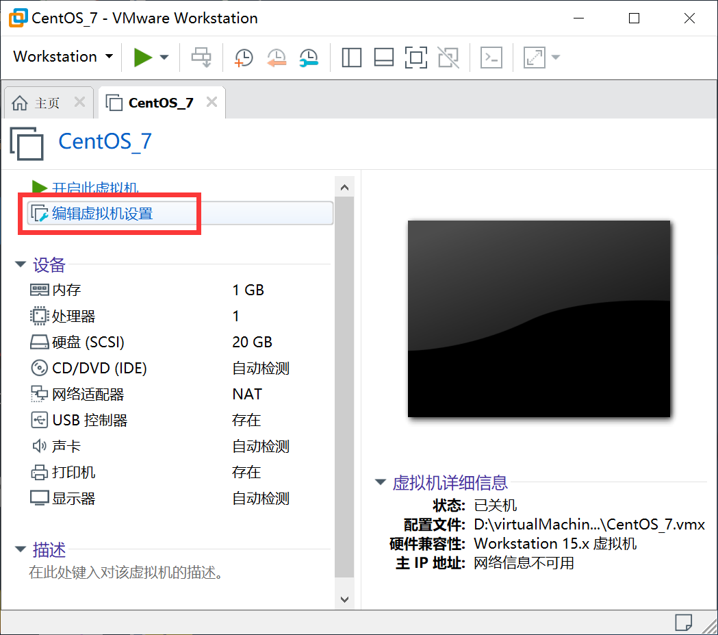Screen dimensions: 718x635
Task: Click the 网络信息不可用 IP address text
Action: [x=524, y=563]
